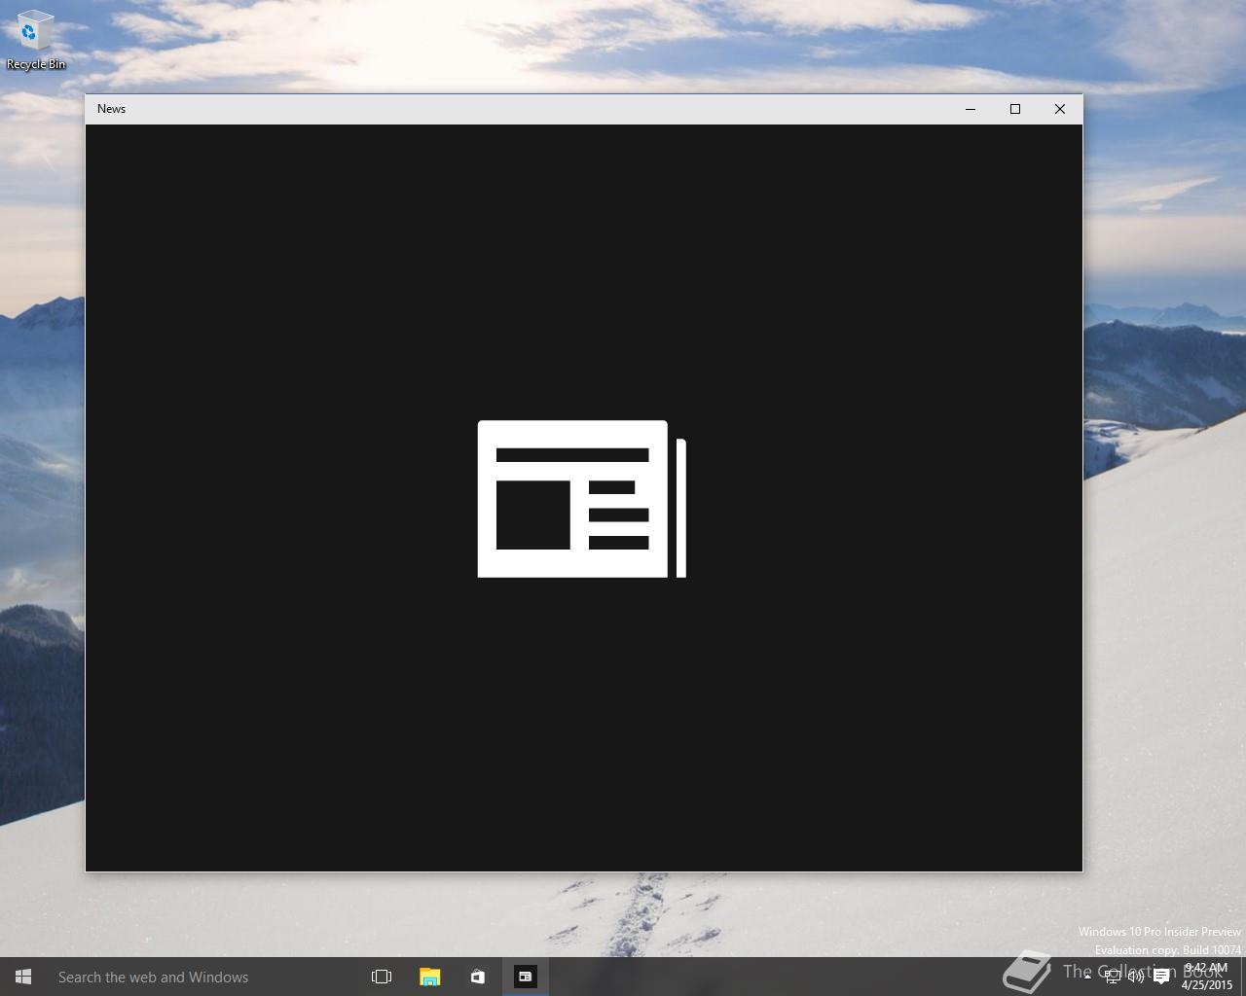
Task: Minimize the News window
Action: [971, 109]
